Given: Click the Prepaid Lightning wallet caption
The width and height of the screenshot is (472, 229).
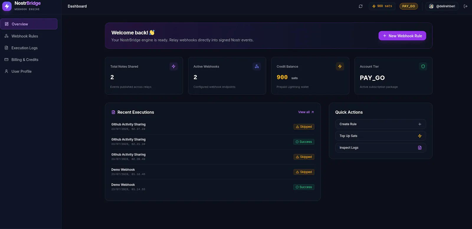Looking at the screenshot, I should point(293,87).
